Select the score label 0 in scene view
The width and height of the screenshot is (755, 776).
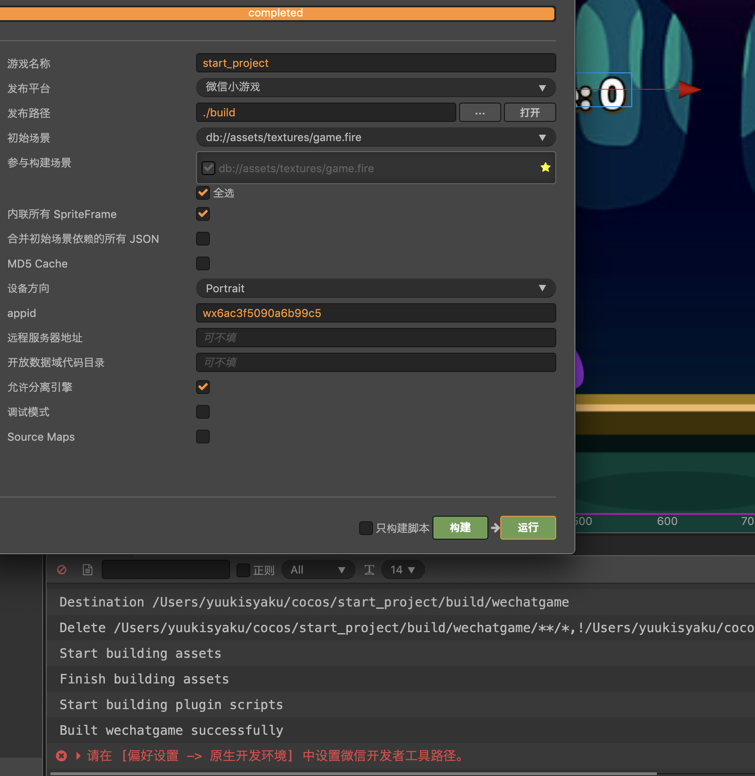point(612,93)
